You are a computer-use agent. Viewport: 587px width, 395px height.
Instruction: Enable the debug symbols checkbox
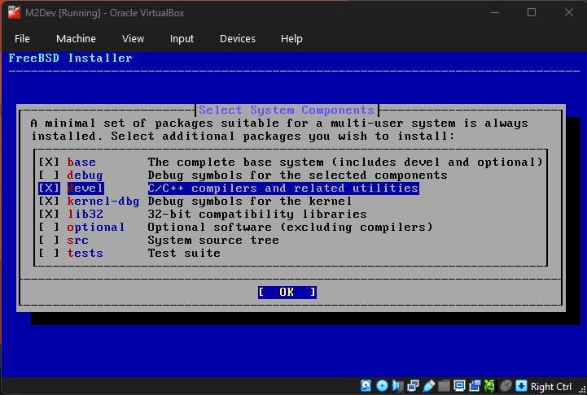pyautogui.click(x=49, y=176)
